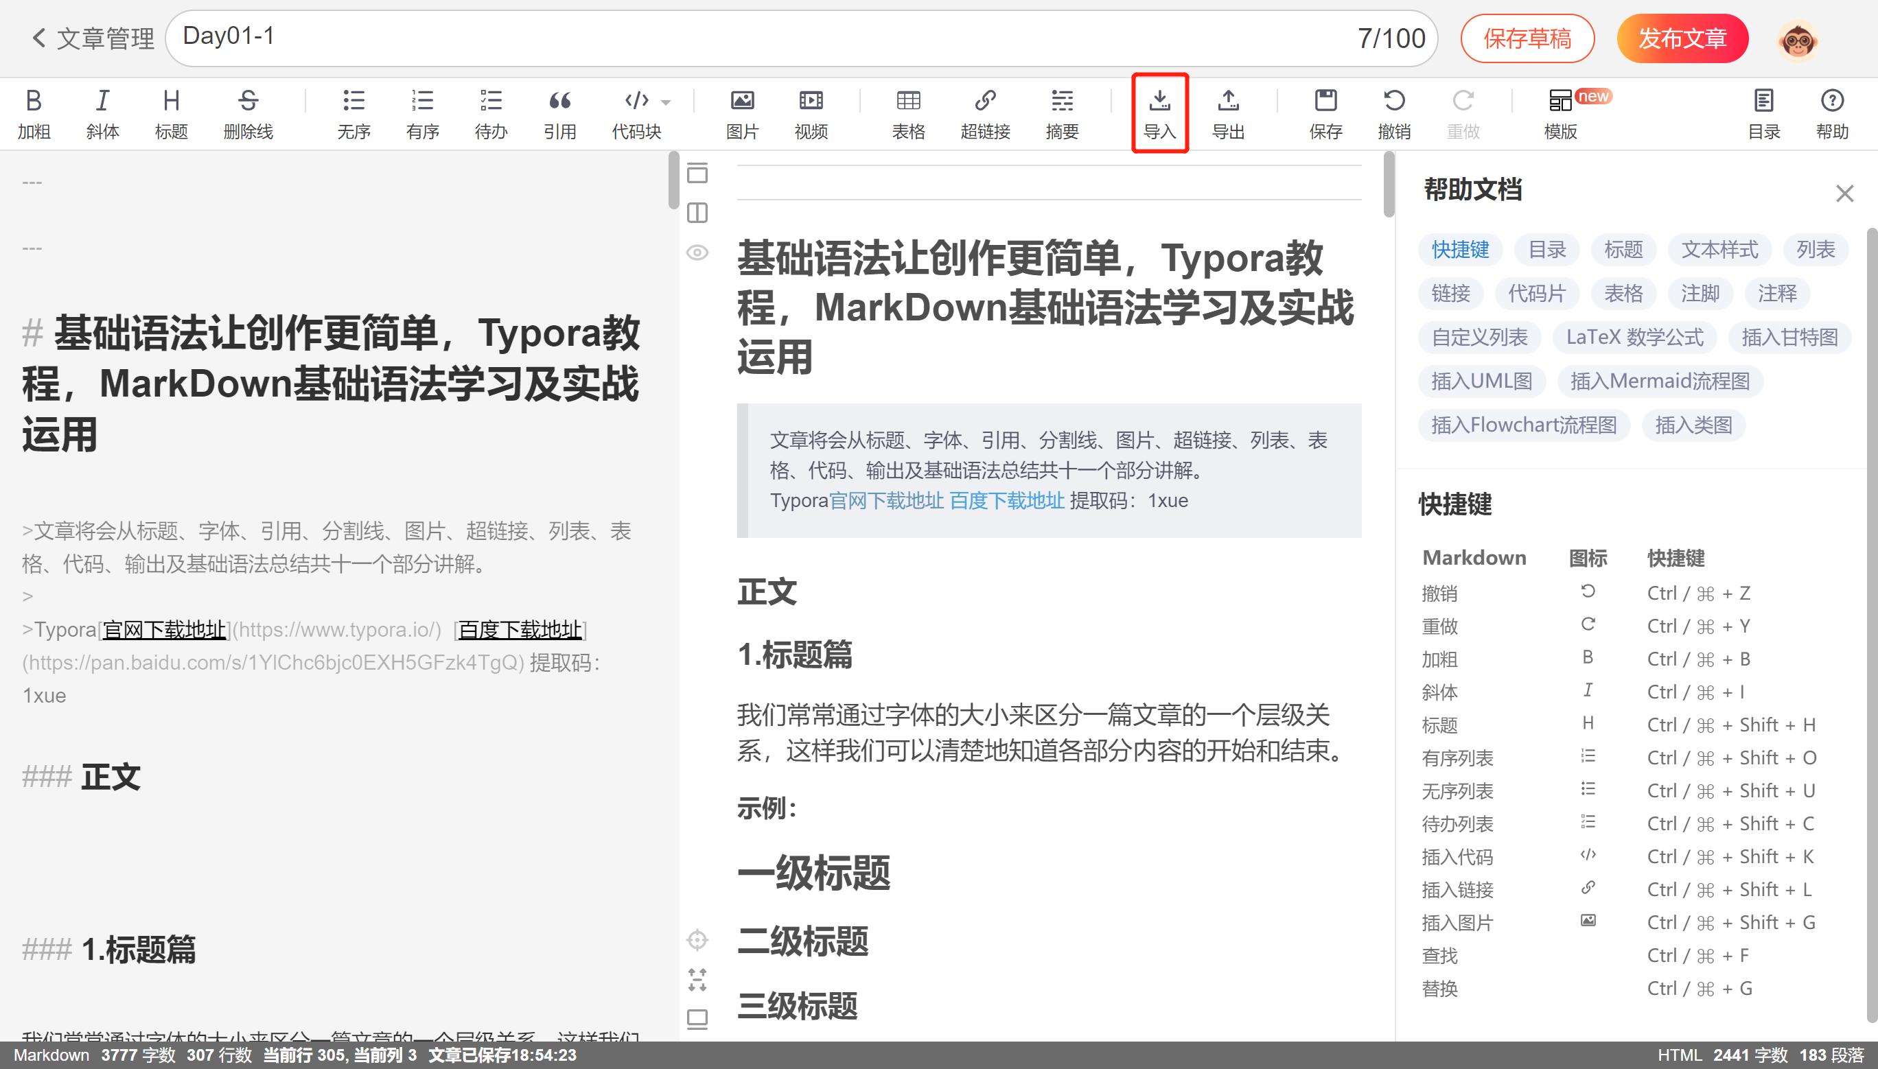Export the article with 导出 icon
Screen dimensions: 1878x1069
[x=1228, y=102]
